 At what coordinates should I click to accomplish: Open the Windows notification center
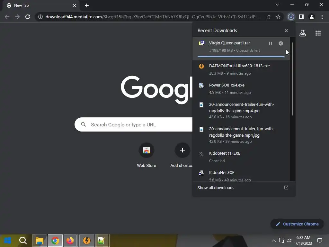click(320, 241)
